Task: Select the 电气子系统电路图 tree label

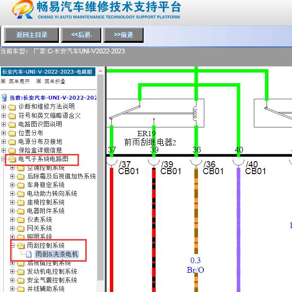Action: click(x=43, y=159)
